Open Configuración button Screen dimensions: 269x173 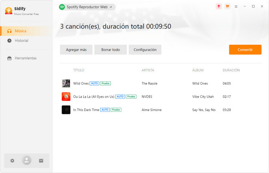[145, 50]
